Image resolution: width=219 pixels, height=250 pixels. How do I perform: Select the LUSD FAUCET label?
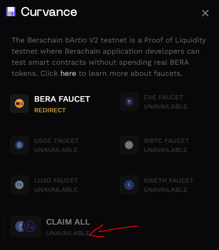pos(56,181)
